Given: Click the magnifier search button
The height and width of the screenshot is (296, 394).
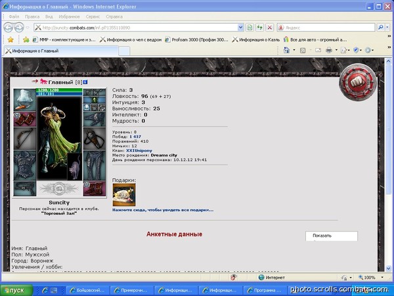Looking at the screenshot, I should (x=380, y=27).
